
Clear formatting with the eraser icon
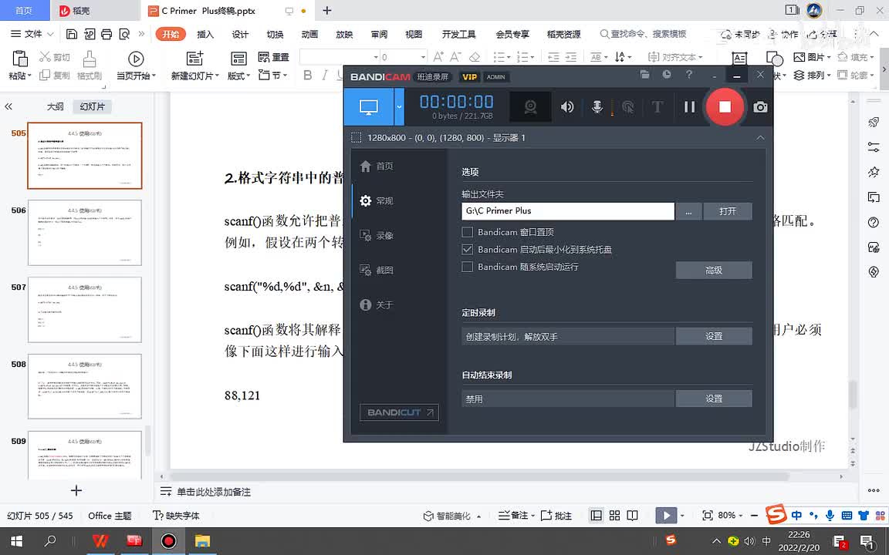pos(475,56)
